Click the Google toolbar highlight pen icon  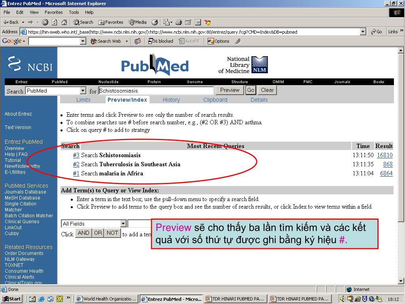pyautogui.click(x=238, y=41)
